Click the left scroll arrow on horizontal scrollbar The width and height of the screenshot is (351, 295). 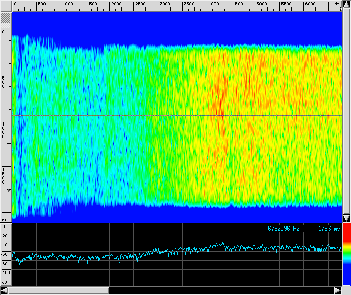pyautogui.click(x=4, y=290)
